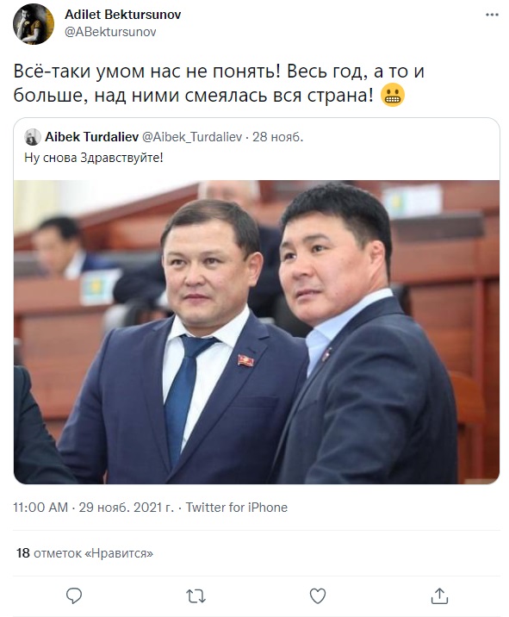Screen dimensions: 509x617
Task: Click the reply speech bubble icon
Action: point(73,595)
